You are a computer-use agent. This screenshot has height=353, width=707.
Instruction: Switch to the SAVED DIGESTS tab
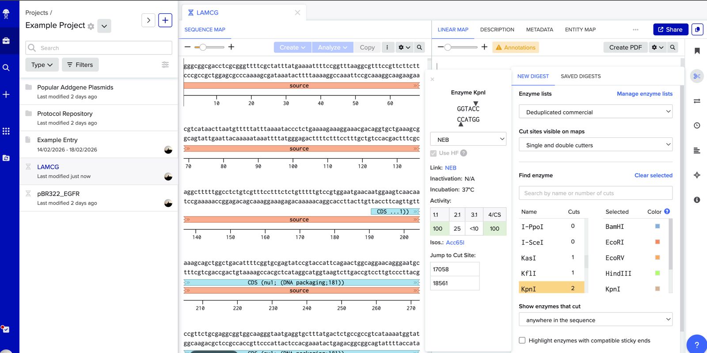tap(581, 76)
